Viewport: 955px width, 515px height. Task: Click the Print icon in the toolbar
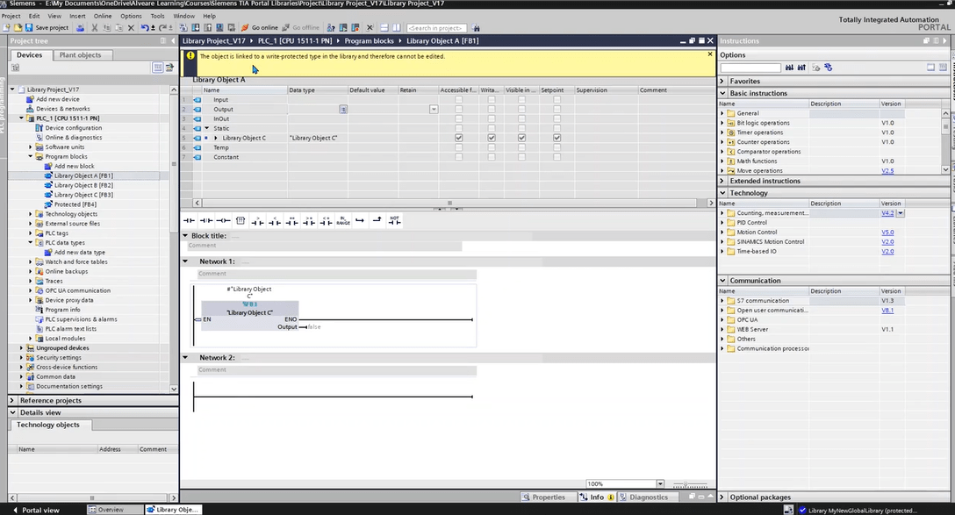81,27
